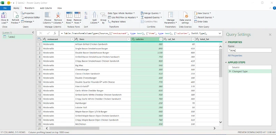Delete the Changed Type step
This screenshot has height=135, width=276.
click(x=230, y=71)
